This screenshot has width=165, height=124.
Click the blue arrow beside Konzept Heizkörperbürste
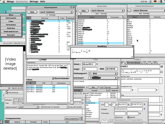(x=145, y=109)
